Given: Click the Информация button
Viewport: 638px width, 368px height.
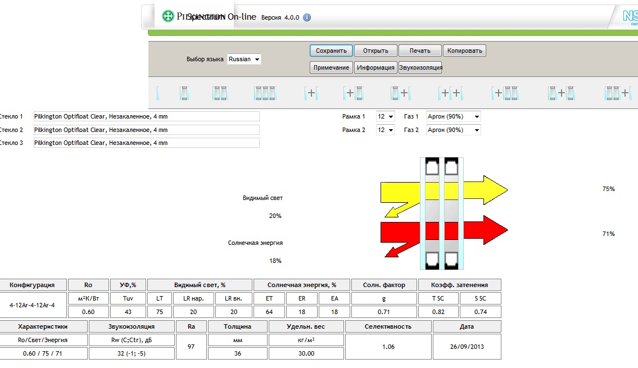Looking at the screenshot, I should [x=375, y=67].
